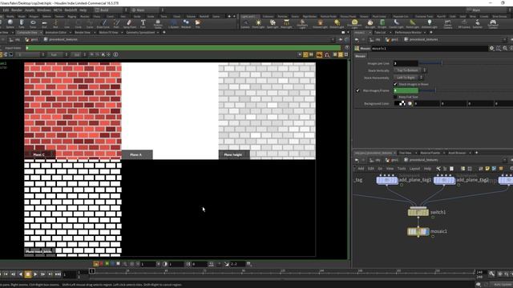Add a Sky Light from shelf

coord(370,23)
